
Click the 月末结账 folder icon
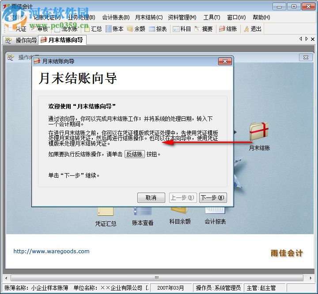[x=259, y=132]
